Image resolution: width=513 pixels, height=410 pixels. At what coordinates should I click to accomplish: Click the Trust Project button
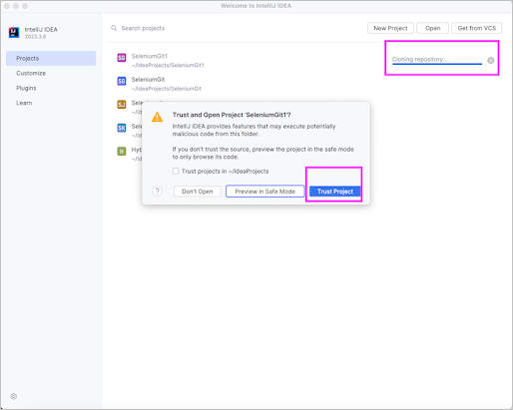click(x=335, y=192)
